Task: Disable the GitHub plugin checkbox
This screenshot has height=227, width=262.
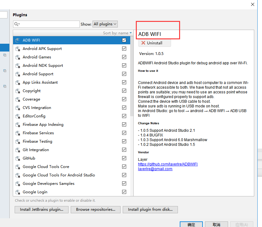Action: (124, 158)
